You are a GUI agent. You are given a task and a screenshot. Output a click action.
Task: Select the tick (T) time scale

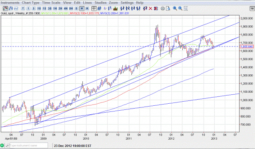click(23, 9)
